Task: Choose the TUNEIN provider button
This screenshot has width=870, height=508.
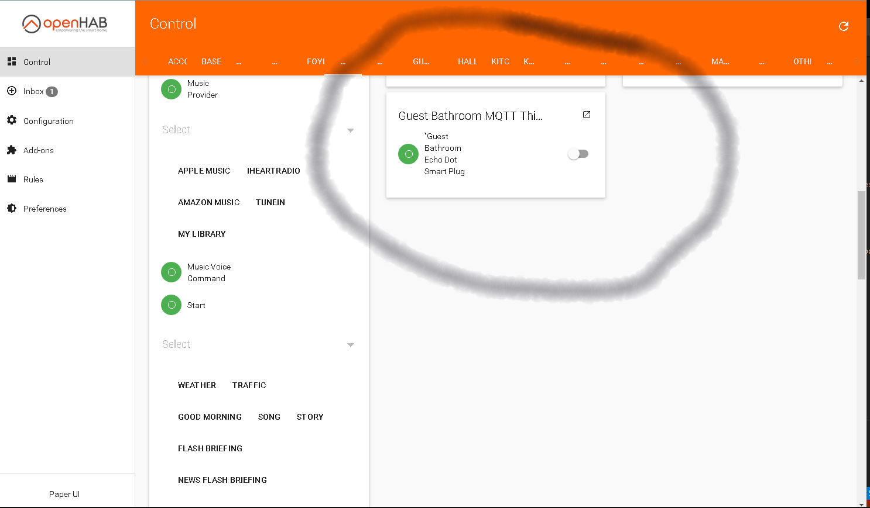Action: 270,202
